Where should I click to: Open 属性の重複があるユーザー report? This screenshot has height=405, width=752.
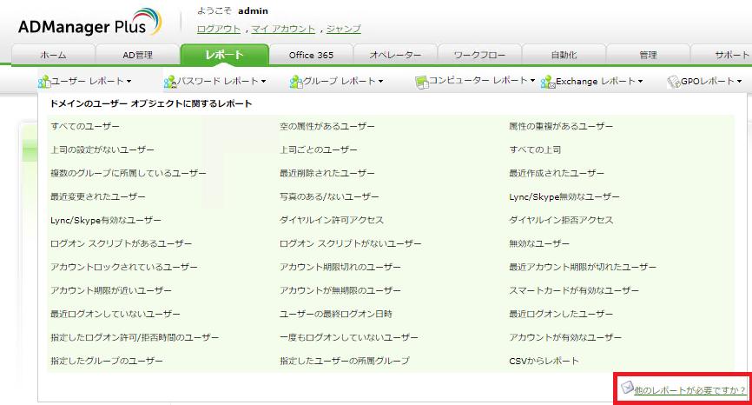pos(561,126)
